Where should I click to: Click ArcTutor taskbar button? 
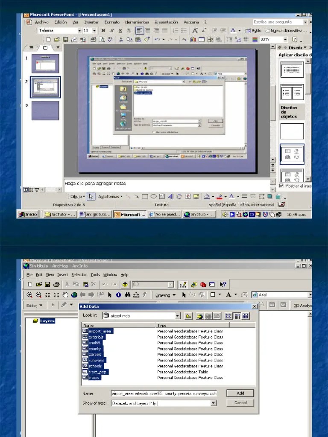60,214
